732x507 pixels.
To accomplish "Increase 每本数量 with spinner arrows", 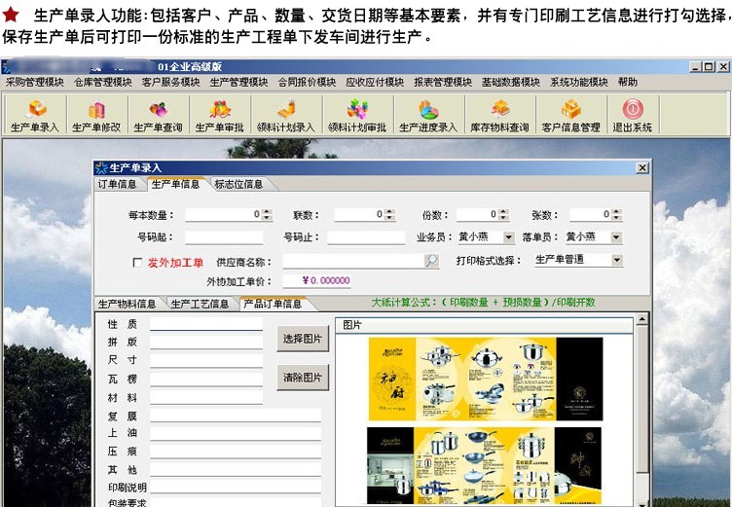I will coord(267,212).
